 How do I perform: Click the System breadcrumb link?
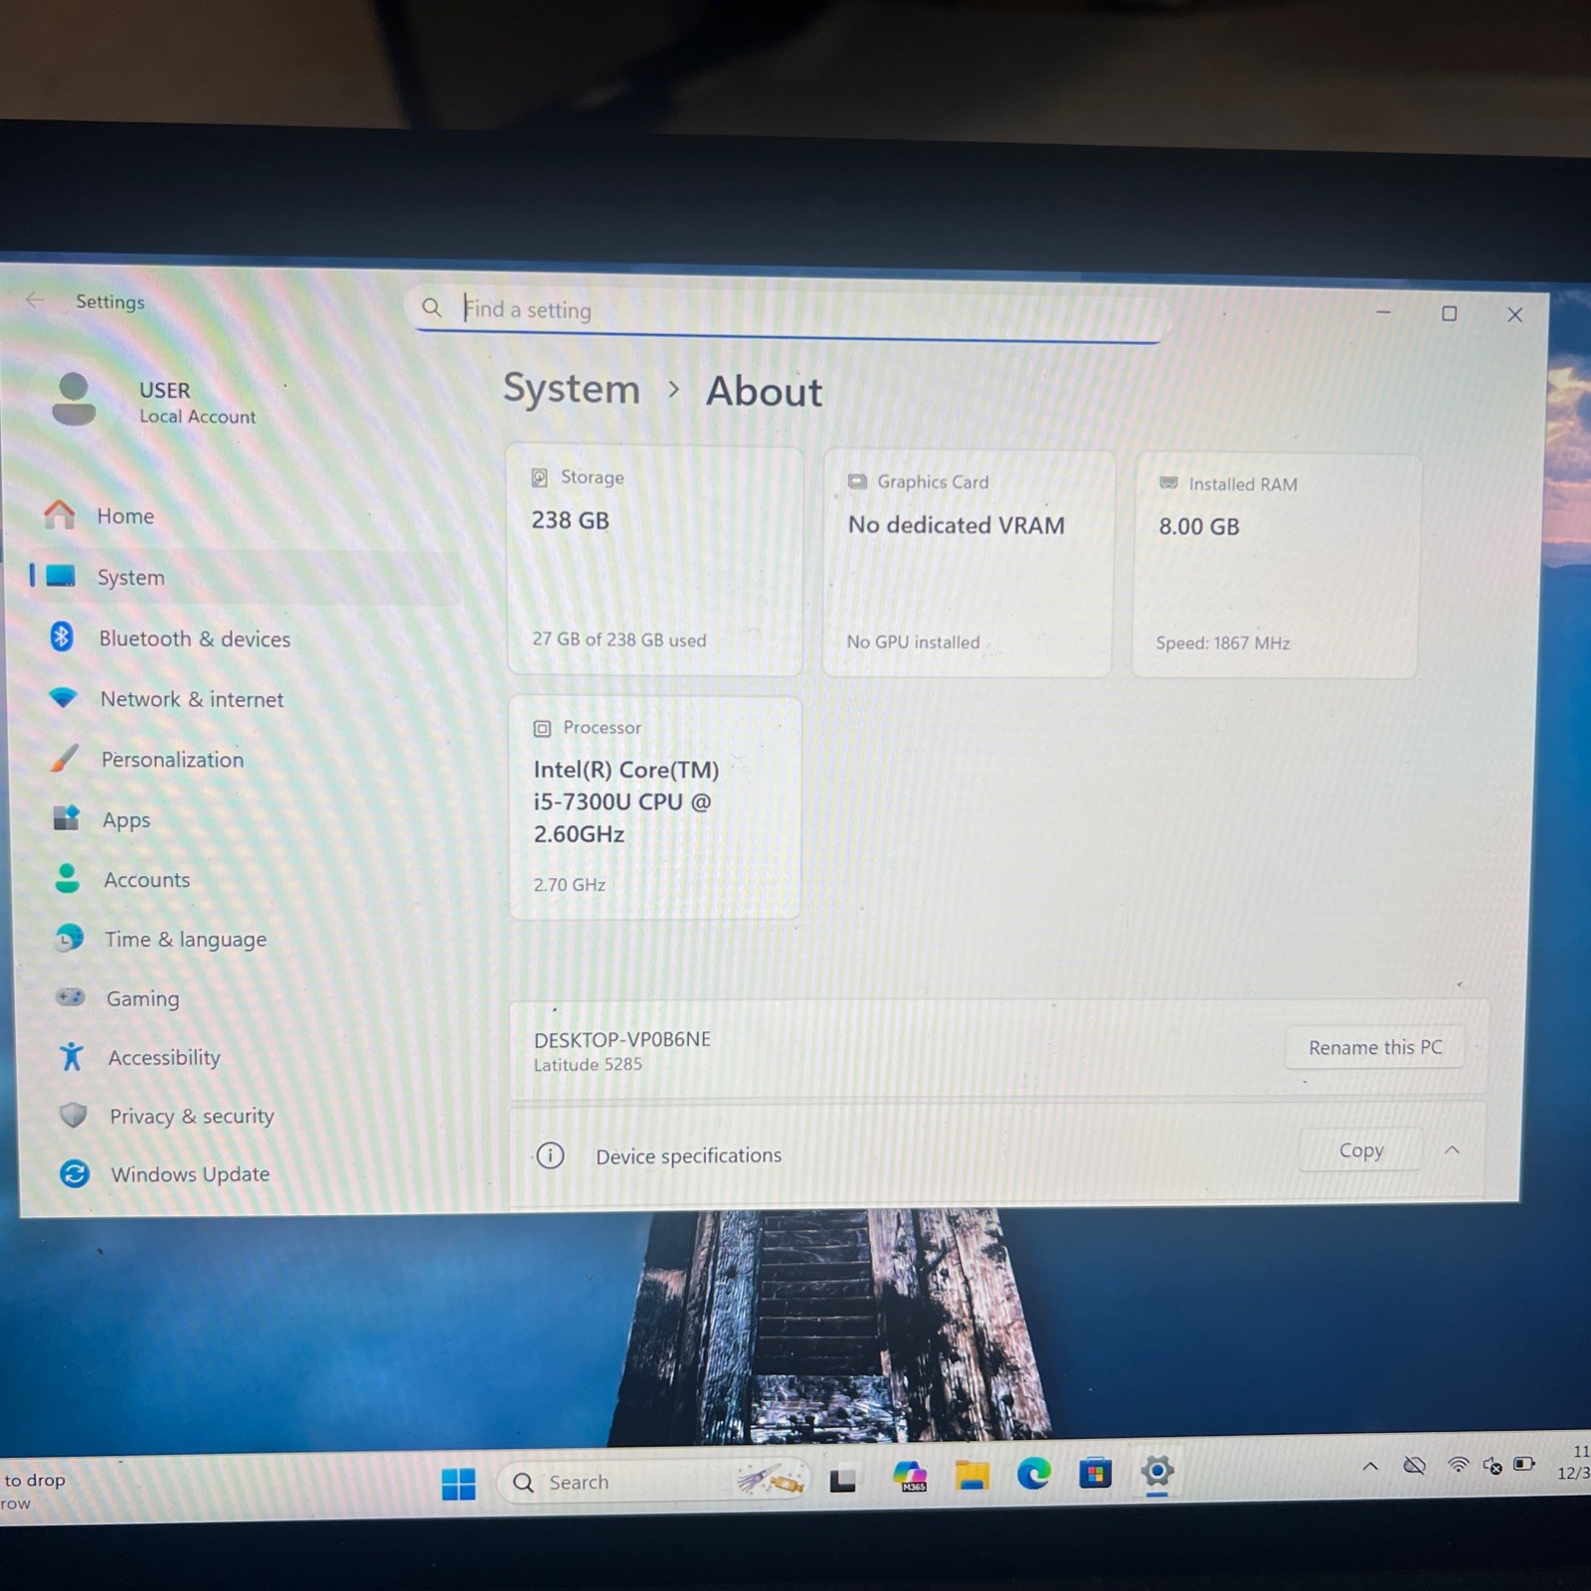(572, 389)
